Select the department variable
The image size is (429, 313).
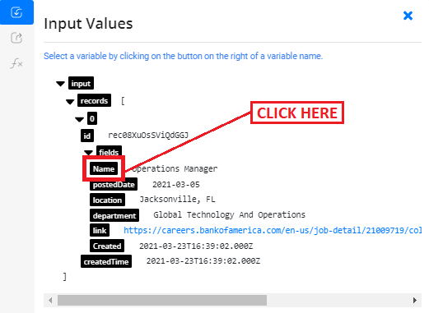[114, 215]
